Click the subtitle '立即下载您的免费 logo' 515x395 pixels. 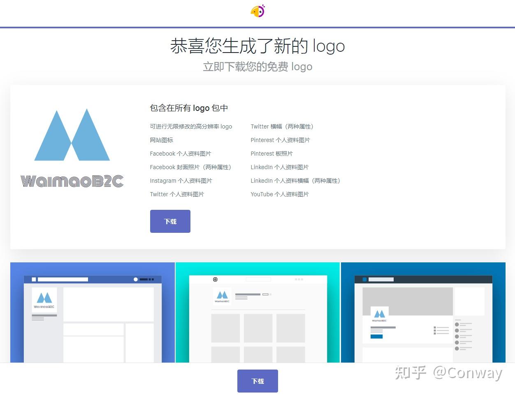(x=257, y=67)
